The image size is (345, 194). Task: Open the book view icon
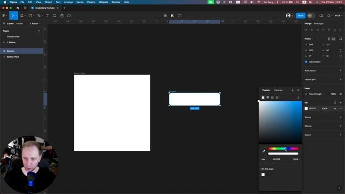[x=321, y=16]
